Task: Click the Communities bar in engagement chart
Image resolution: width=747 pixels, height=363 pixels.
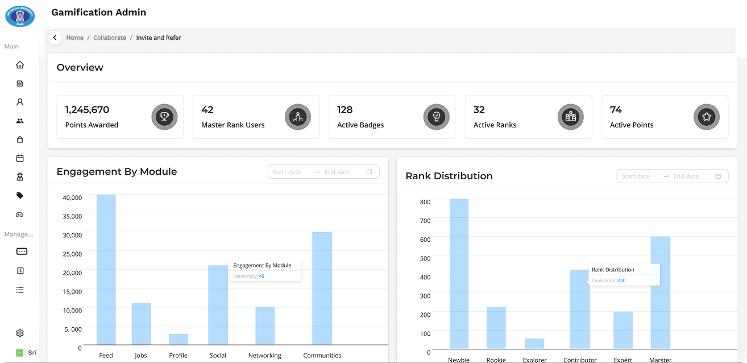Action: coord(322,288)
